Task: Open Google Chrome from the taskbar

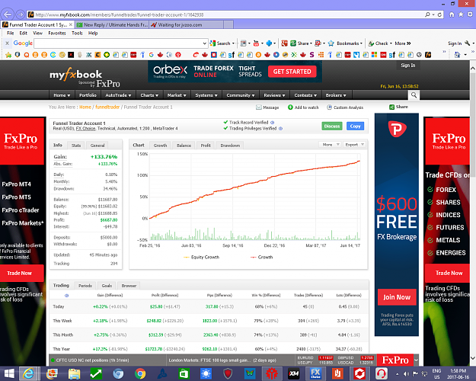Action: 140,373
